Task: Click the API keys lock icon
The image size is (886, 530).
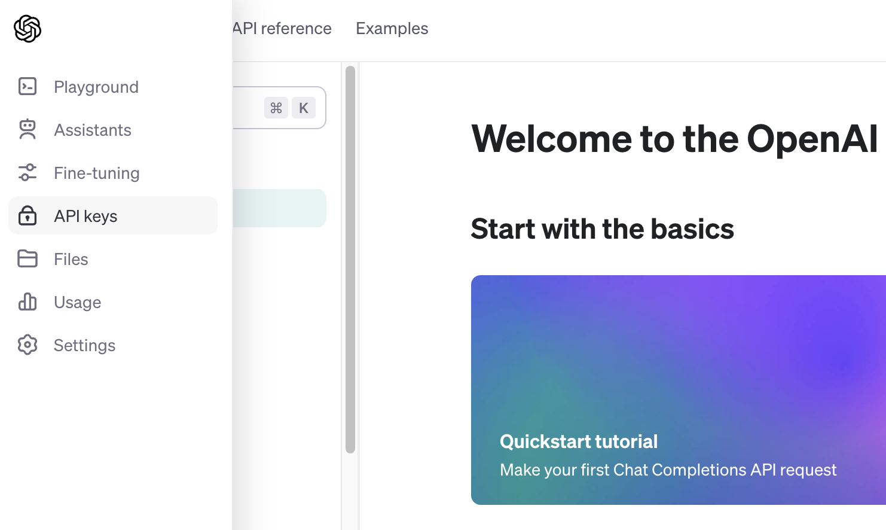Action: pos(28,216)
